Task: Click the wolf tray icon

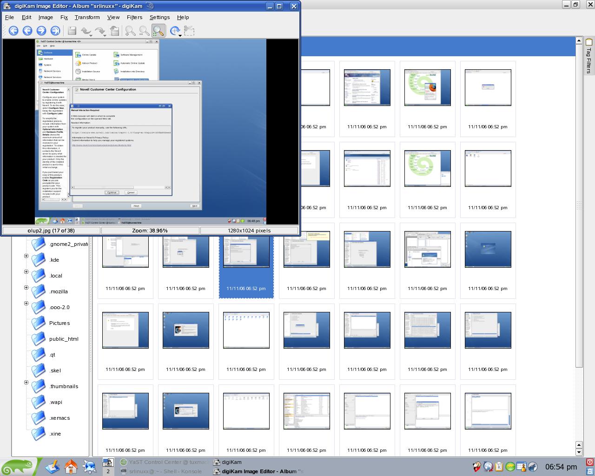Action: coord(533,467)
